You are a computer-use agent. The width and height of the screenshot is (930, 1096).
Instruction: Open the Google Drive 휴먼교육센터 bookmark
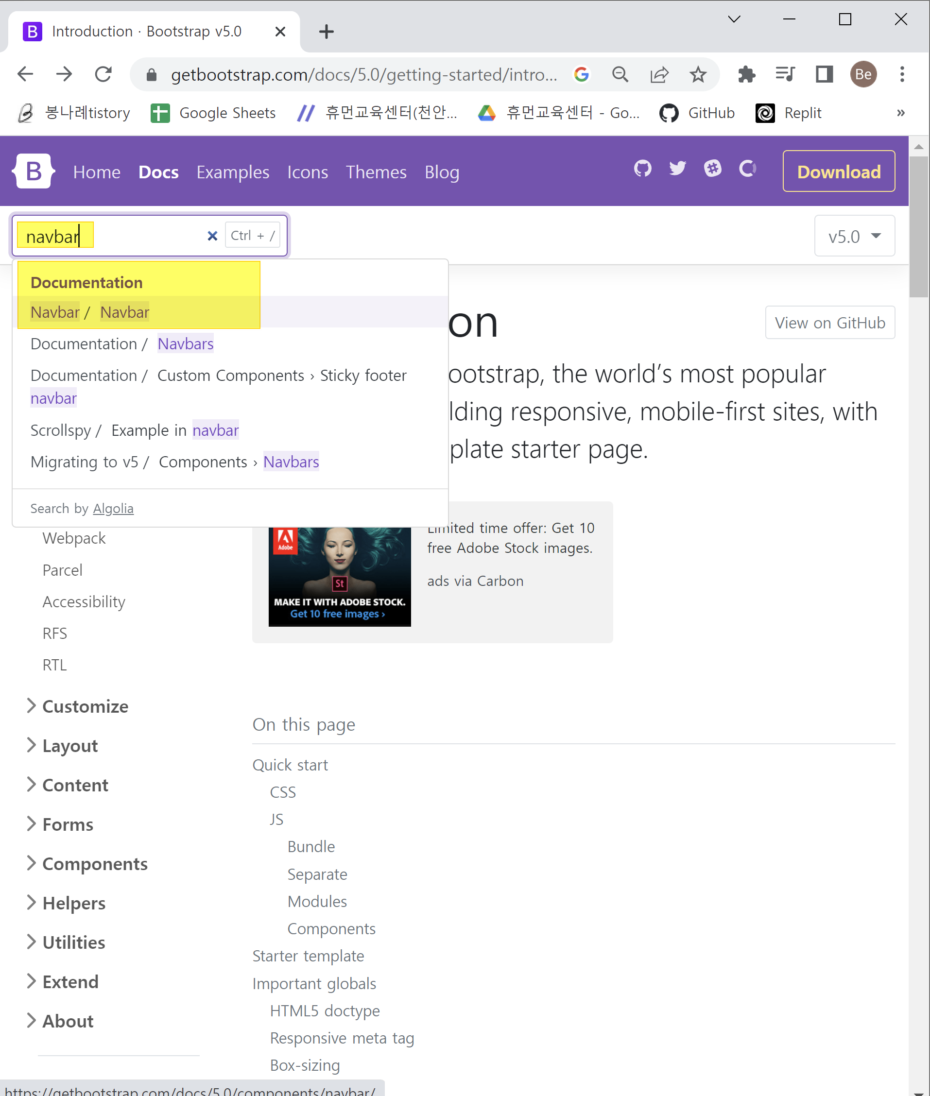pos(559,113)
